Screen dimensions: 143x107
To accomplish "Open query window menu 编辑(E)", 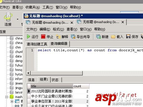I will (x=45, y=29).
